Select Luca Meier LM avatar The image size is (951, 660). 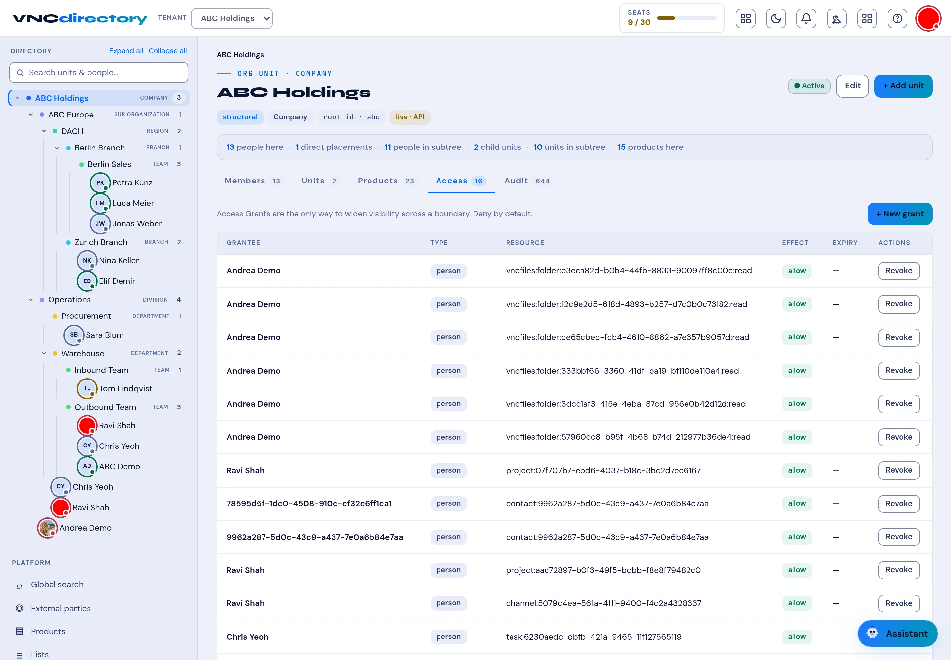pyautogui.click(x=100, y=203)
